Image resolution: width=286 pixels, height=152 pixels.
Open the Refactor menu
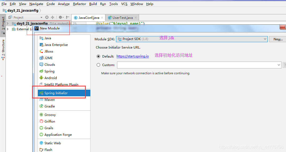(x=79, y=4)
